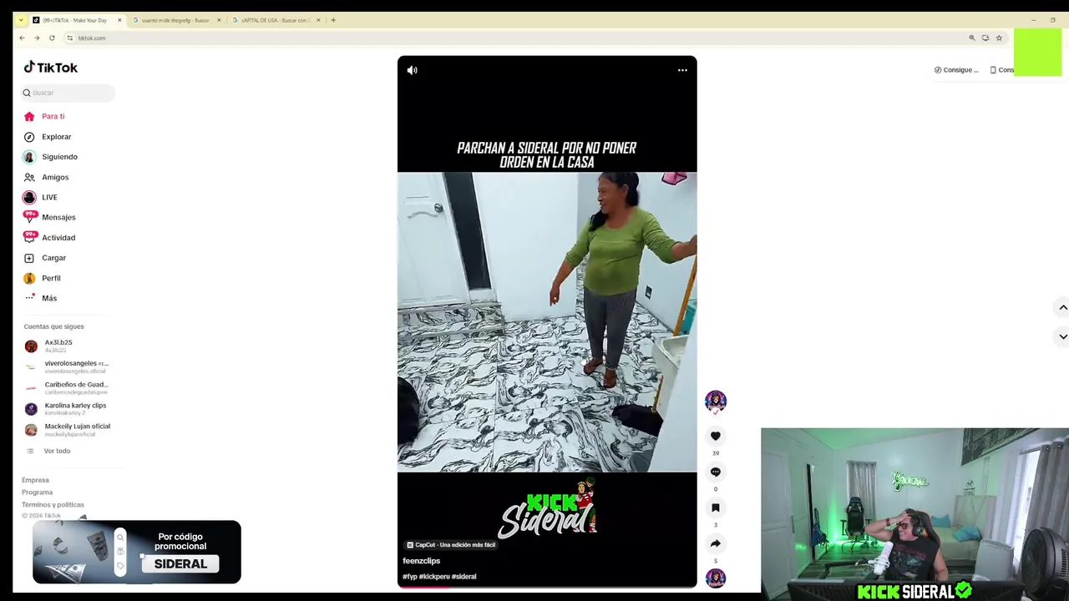Image resolution: width=1069 pixels, height=601 pixels.
Task: Open the sound disc avatar below share
Action: (716, 578)
